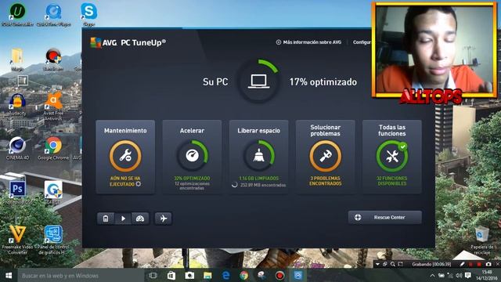Click the webcam overlay thumbnail
Viewport: 501px width, 282px height.
pyautogui.click(x=434, y=49)
